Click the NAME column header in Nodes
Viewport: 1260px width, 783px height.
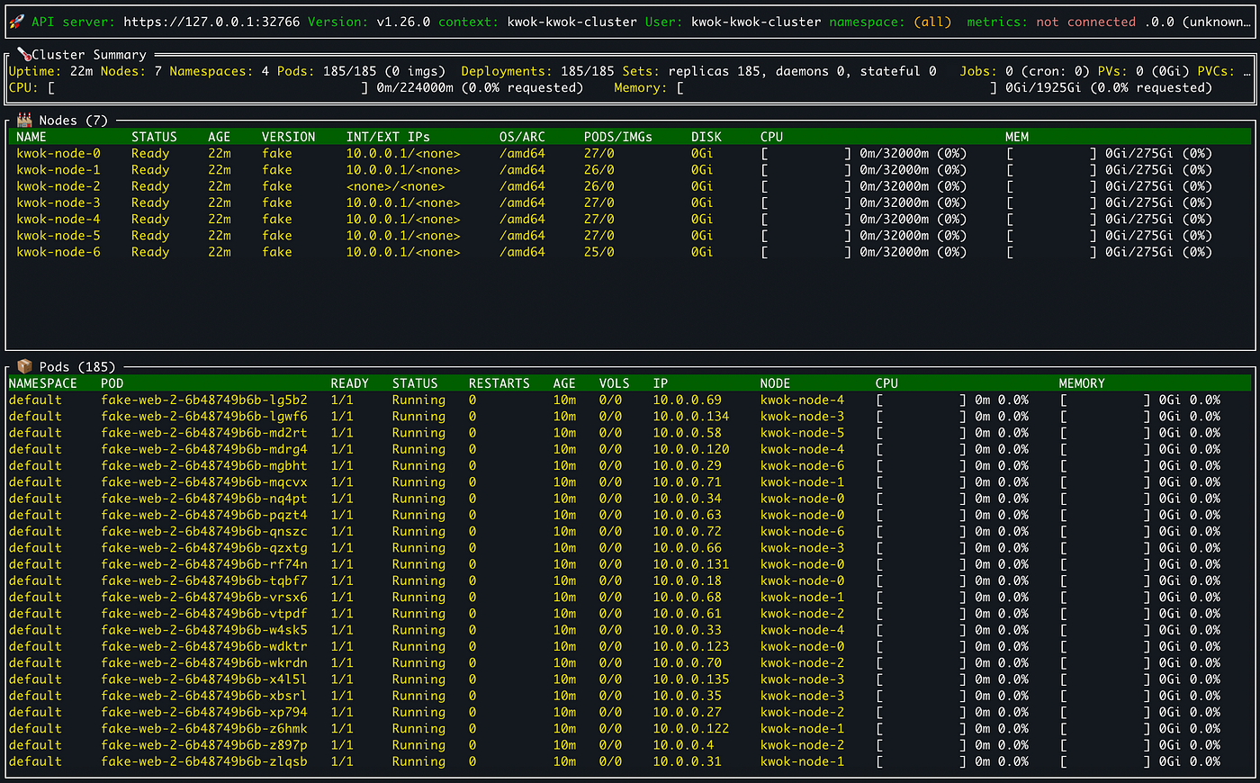point(31,137)
